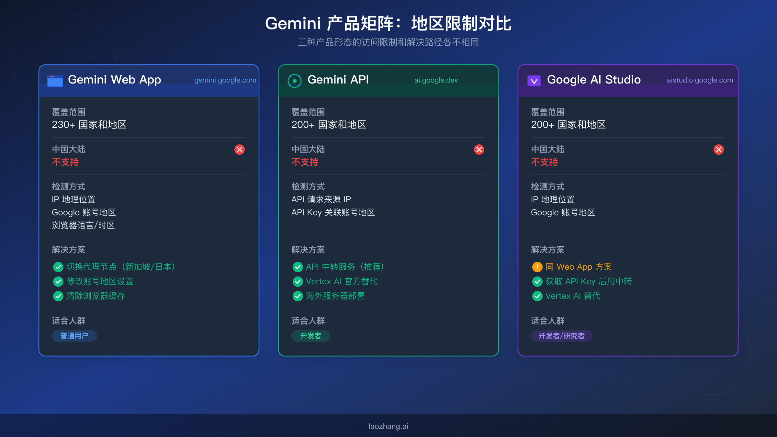Click green checkmark beside API 中转服务（推荐）
The width and height of the screenshot is (777, 437).
pos(298,267)
